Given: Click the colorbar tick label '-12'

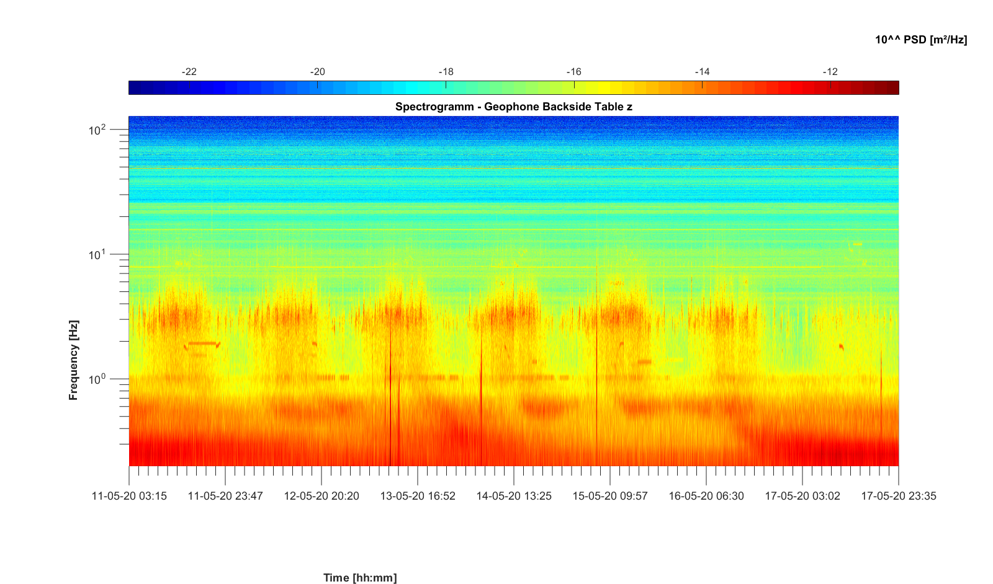Looking at the screenshot, I should (830, 72).
